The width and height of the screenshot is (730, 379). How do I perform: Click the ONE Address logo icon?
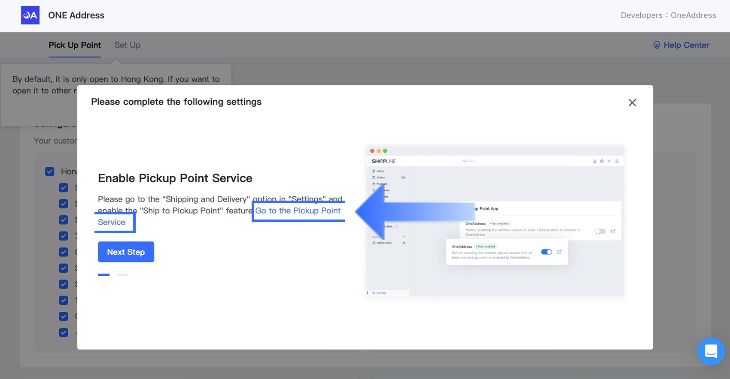coord(30,15)
